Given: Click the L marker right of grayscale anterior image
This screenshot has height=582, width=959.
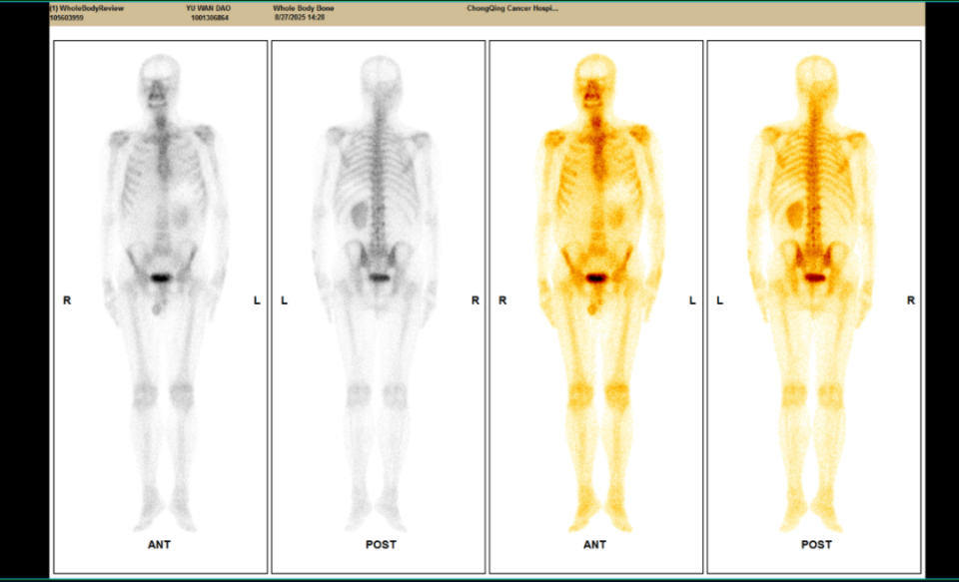Looking at the screenshot, I should tap(257, 299).
